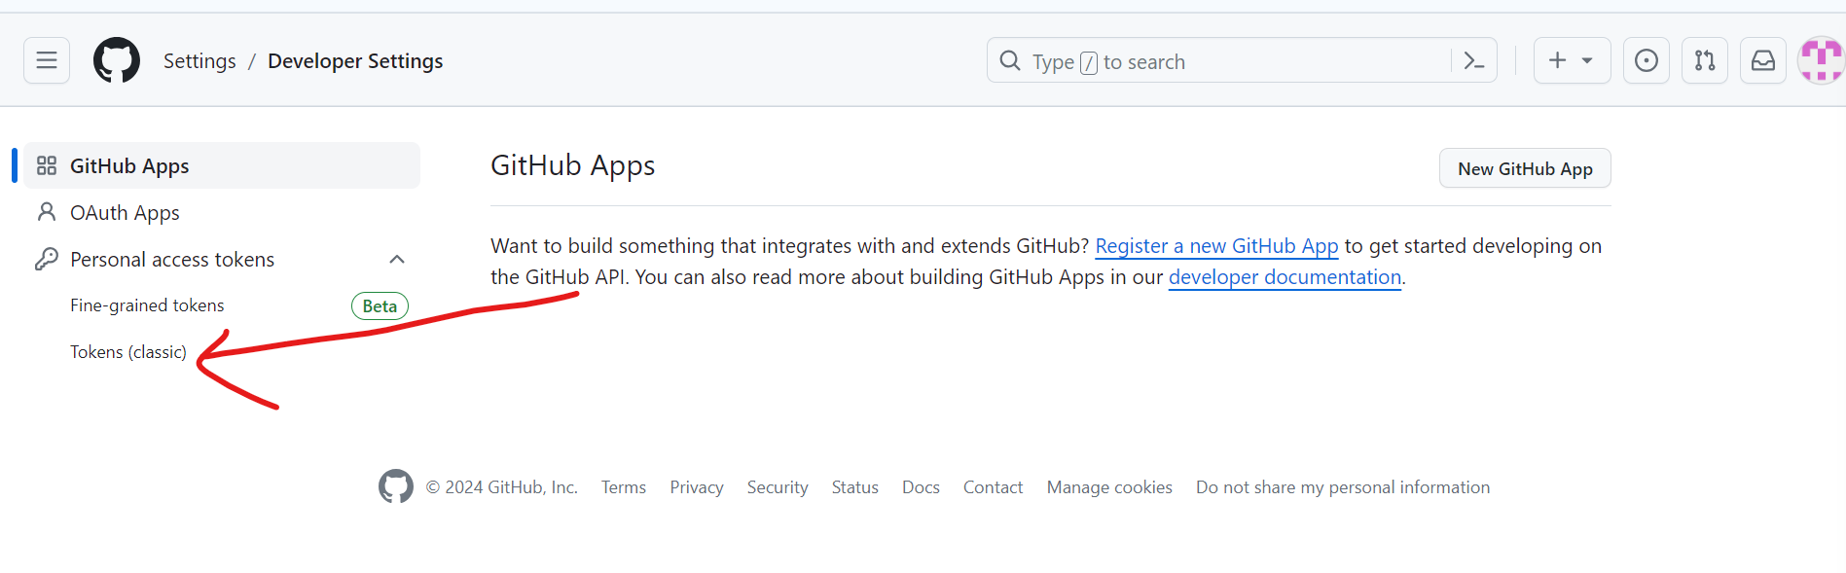
Task: Click the GitHub Octocat logo in header
Action: (x=117, y=60)
